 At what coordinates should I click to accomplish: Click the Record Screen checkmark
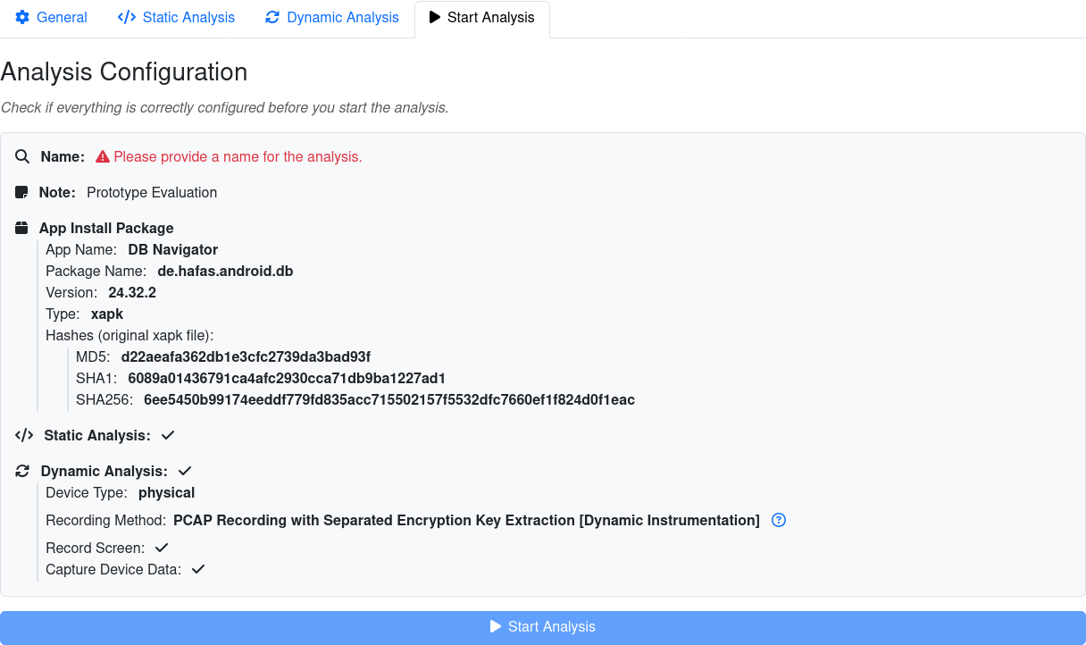(x=162, y=548)
